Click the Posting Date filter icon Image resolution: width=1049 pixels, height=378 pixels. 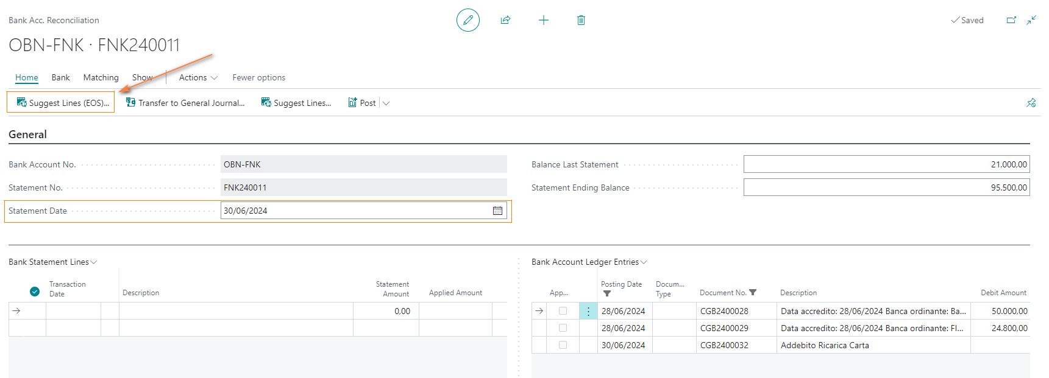[x=607, y=293]
